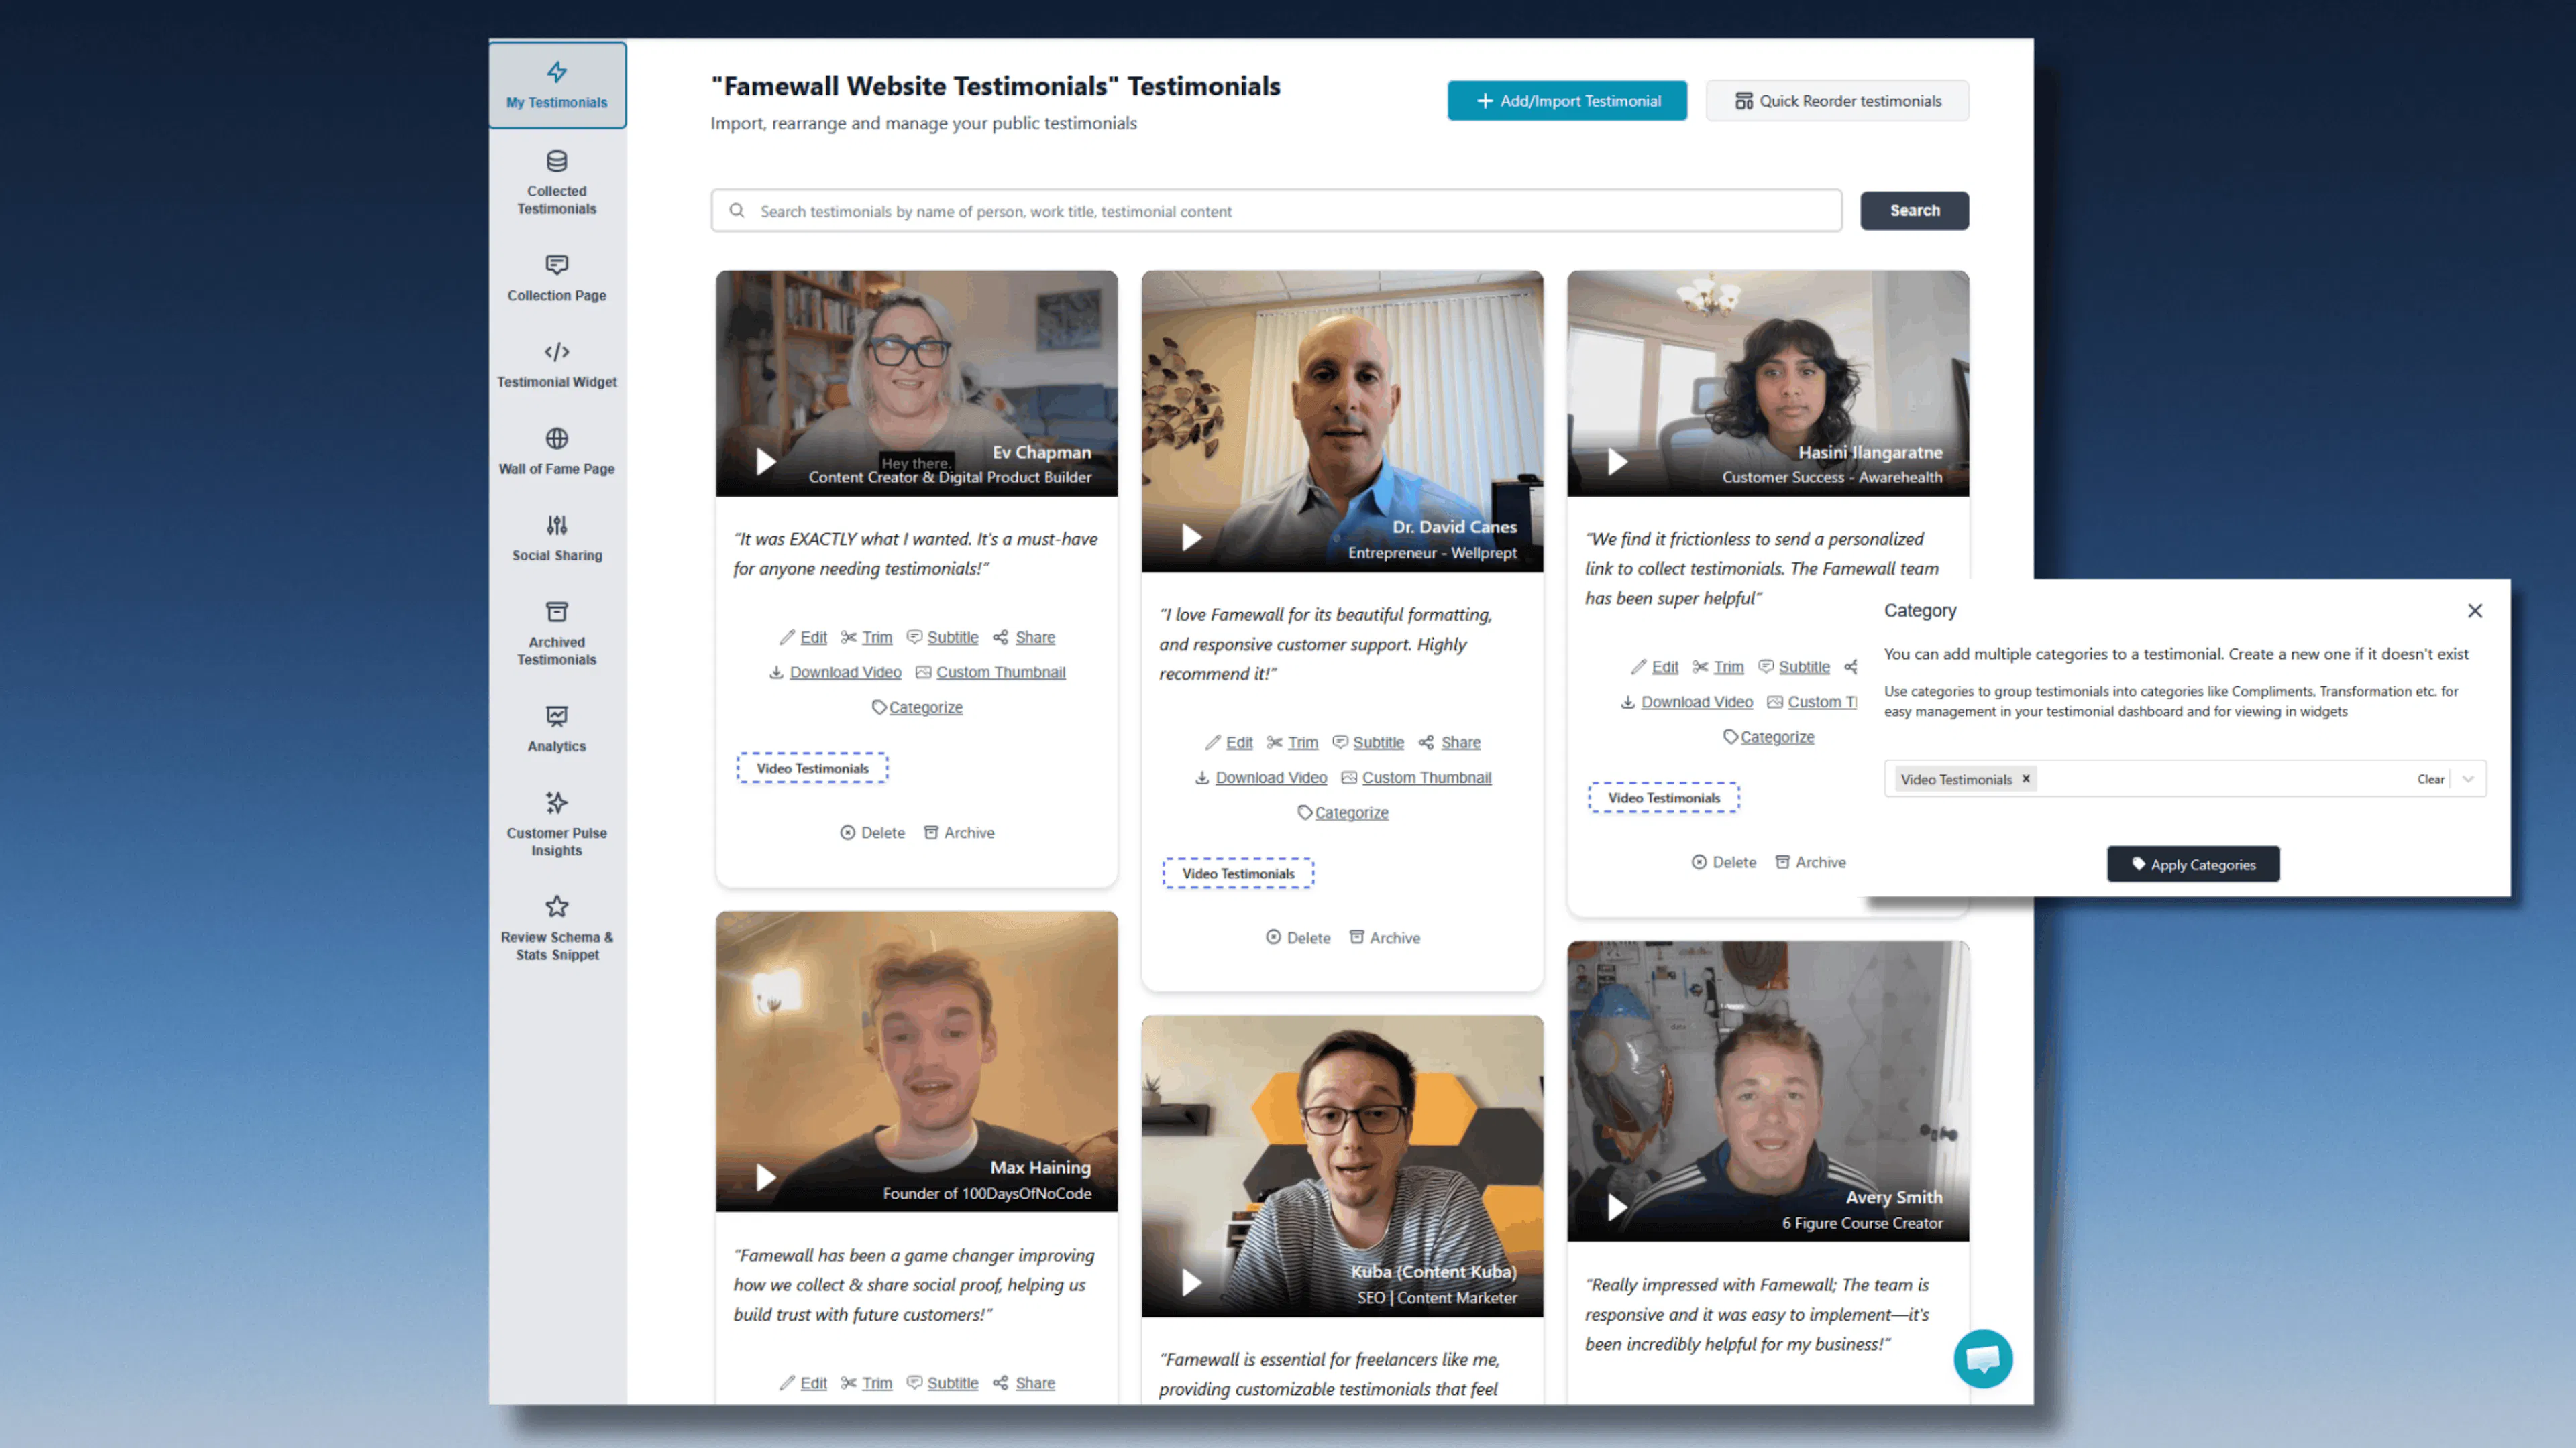This screenshot has width=2576, height=1448.
Task: Download Ev Chapman's video
Action: [835, 672]
